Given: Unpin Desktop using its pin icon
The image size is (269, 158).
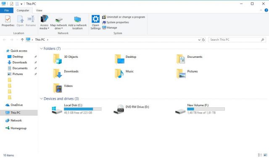Looking at the screenshot, I should coord(35,57).
